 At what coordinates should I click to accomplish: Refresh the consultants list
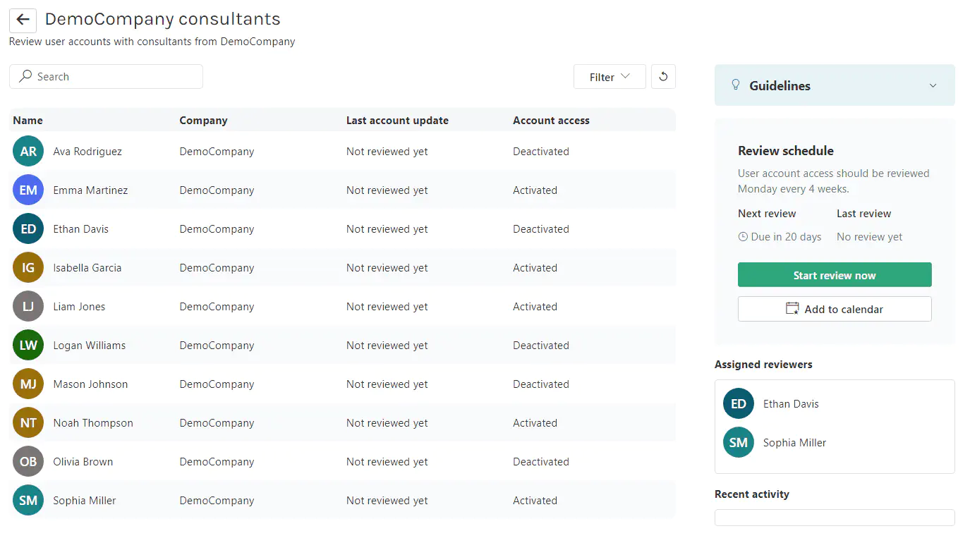pyautogui.click(x=663, y=76)
